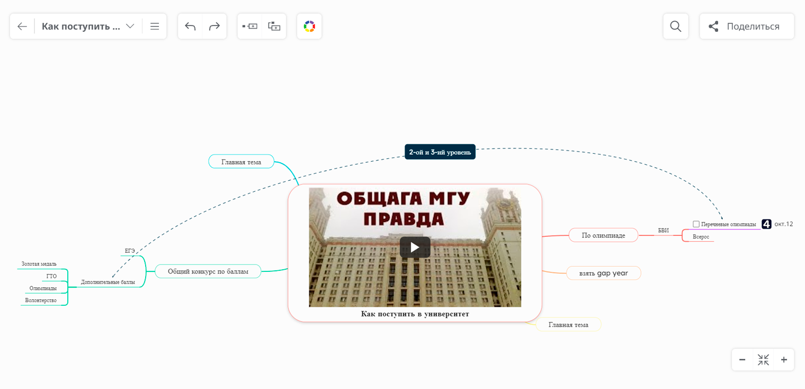Click the map title Как поступить
The width and height of the screenshot is (805, 389).
(81, 26)
